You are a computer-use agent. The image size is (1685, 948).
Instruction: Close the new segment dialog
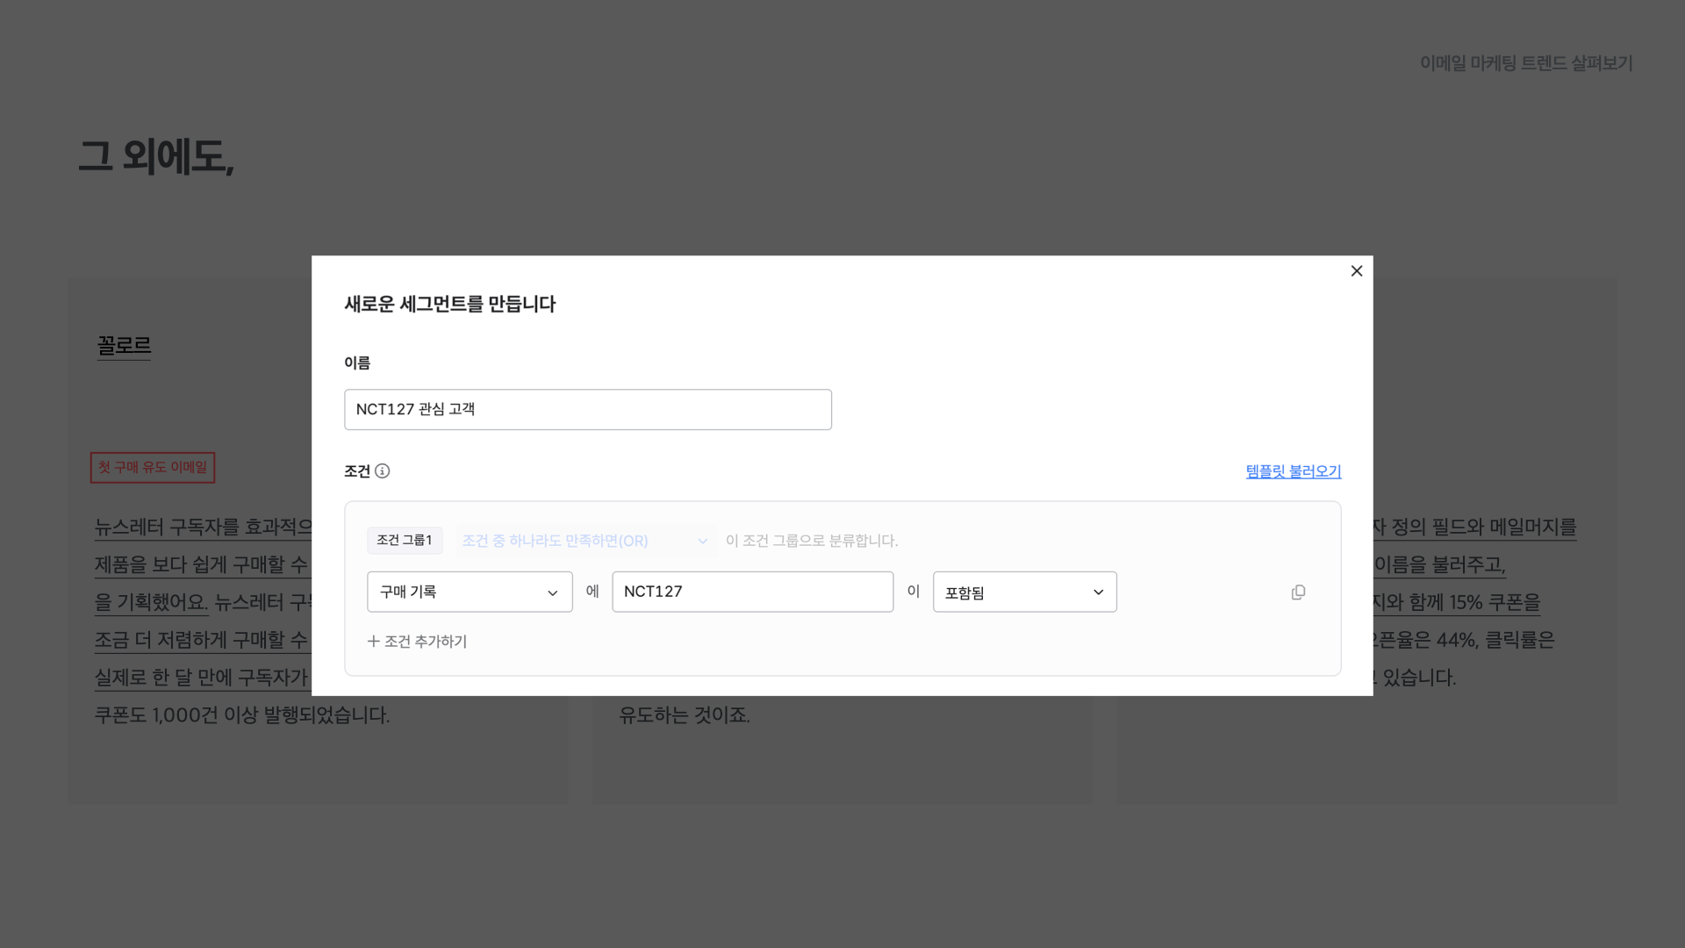click(x=1356, y=271)
